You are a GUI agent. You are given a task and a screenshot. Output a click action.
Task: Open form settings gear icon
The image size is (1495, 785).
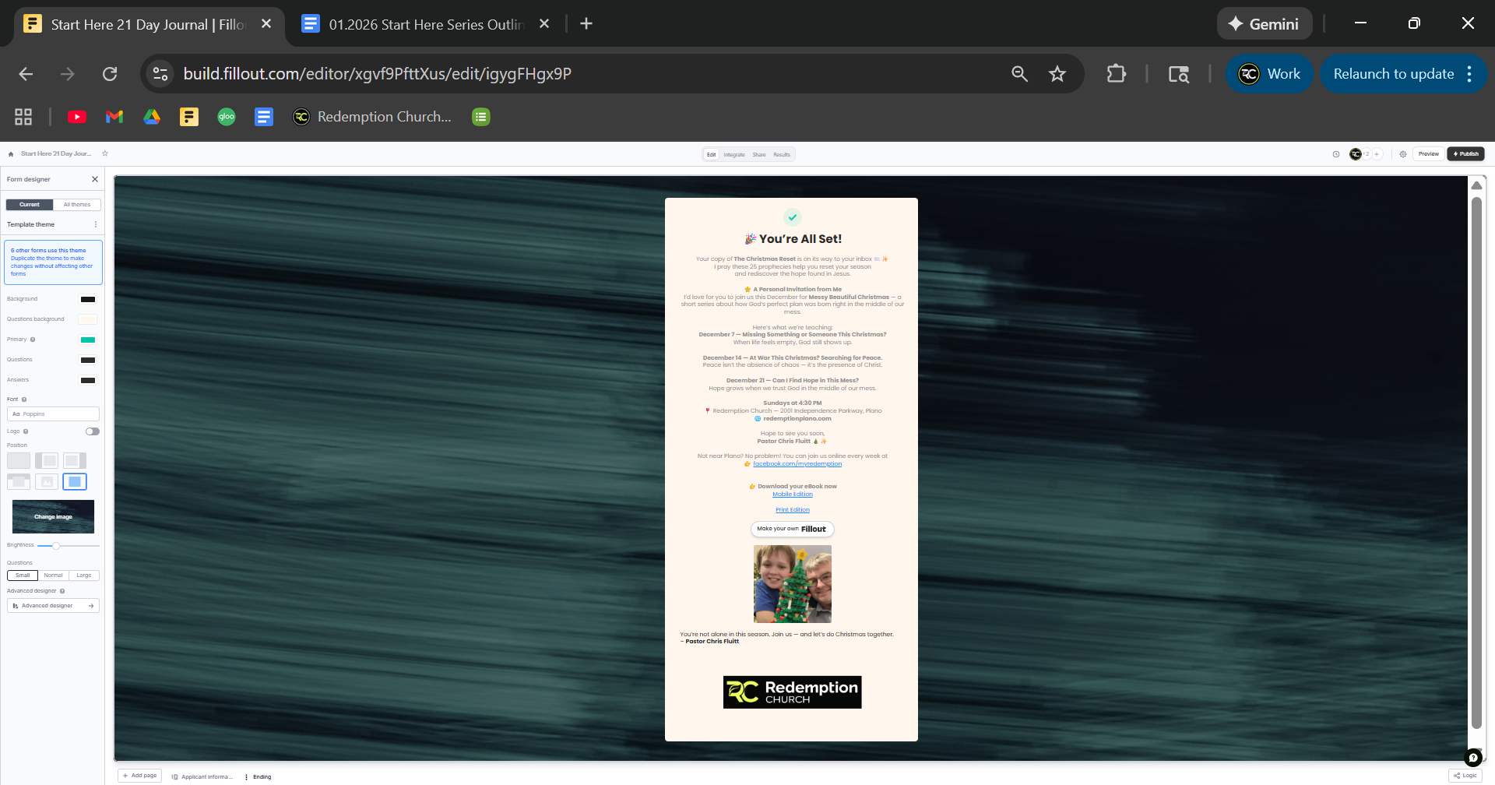click(x=1403, y=154)
